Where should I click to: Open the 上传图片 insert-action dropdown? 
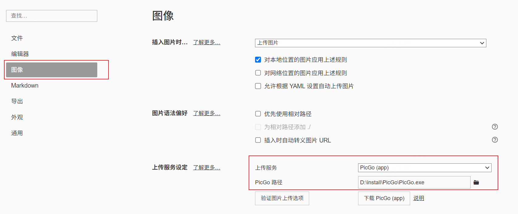(x=370, y=43)
